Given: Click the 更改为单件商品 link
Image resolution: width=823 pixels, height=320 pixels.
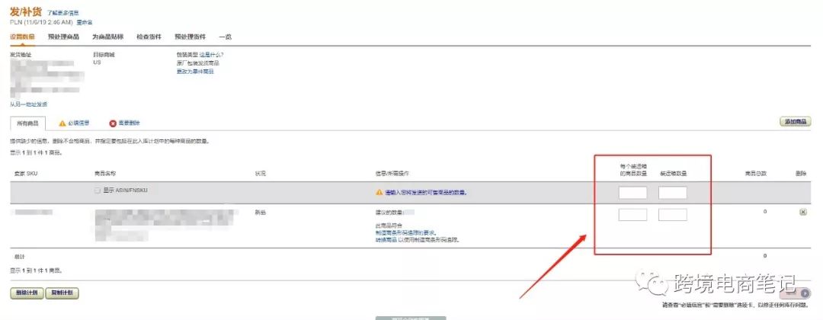Looking at the screenshot, I should tap(195, 72).
